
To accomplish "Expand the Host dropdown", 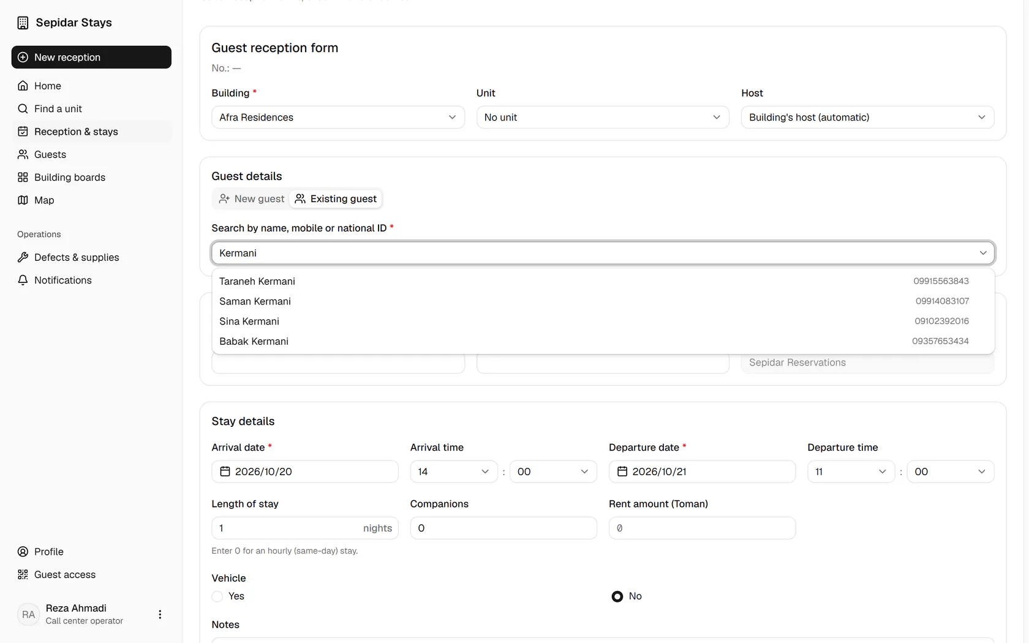I will click(x=867, y=117).
